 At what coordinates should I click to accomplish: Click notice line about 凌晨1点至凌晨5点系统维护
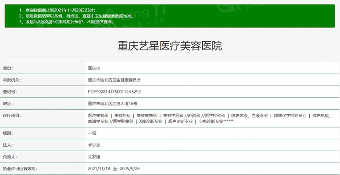pyautogui.click(x=66, y=22)
